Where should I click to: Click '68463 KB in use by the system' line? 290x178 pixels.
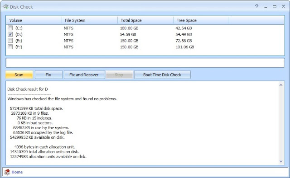click(41, 128)
